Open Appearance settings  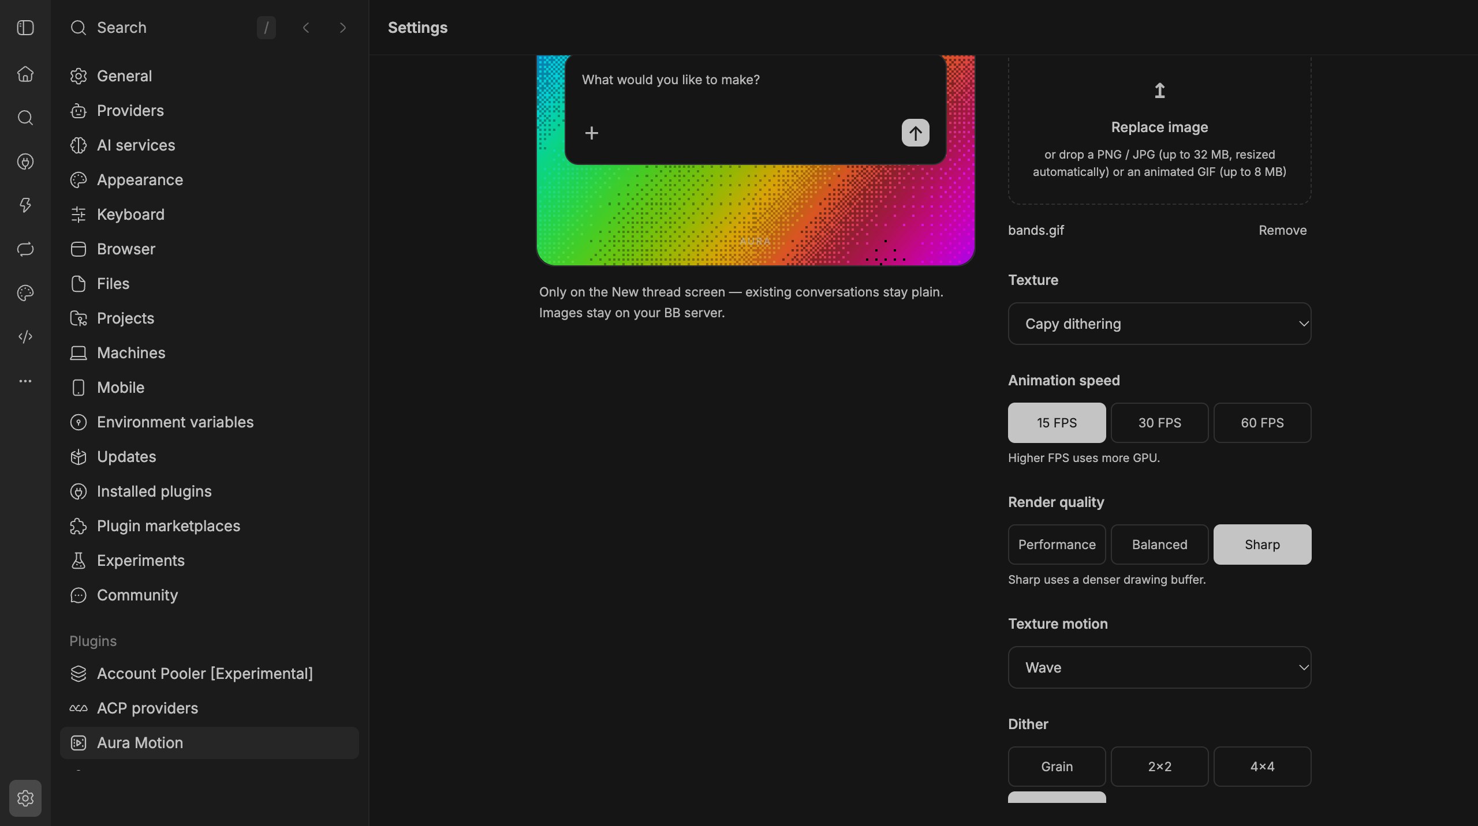coord(210,180)
